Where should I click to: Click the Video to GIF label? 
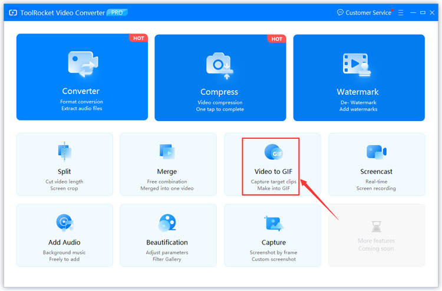tap(273, 172)
